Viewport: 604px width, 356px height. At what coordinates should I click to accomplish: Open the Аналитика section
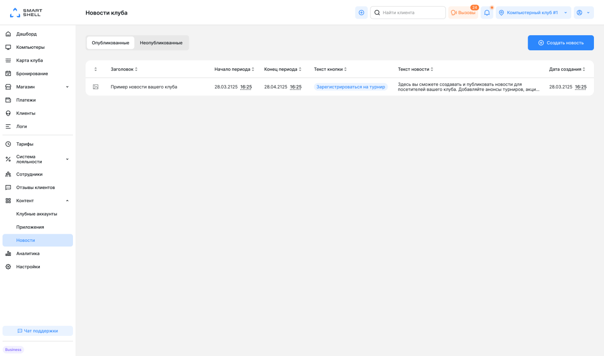coord(28,253)
